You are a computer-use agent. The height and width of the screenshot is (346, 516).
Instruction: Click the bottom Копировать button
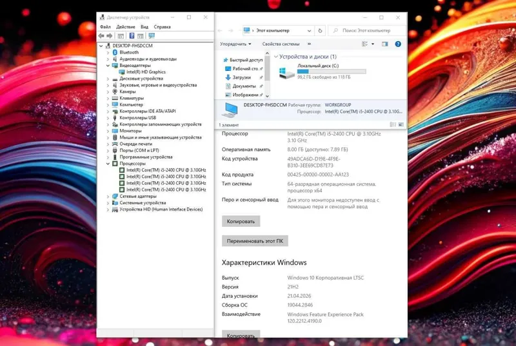click(241, 334)
